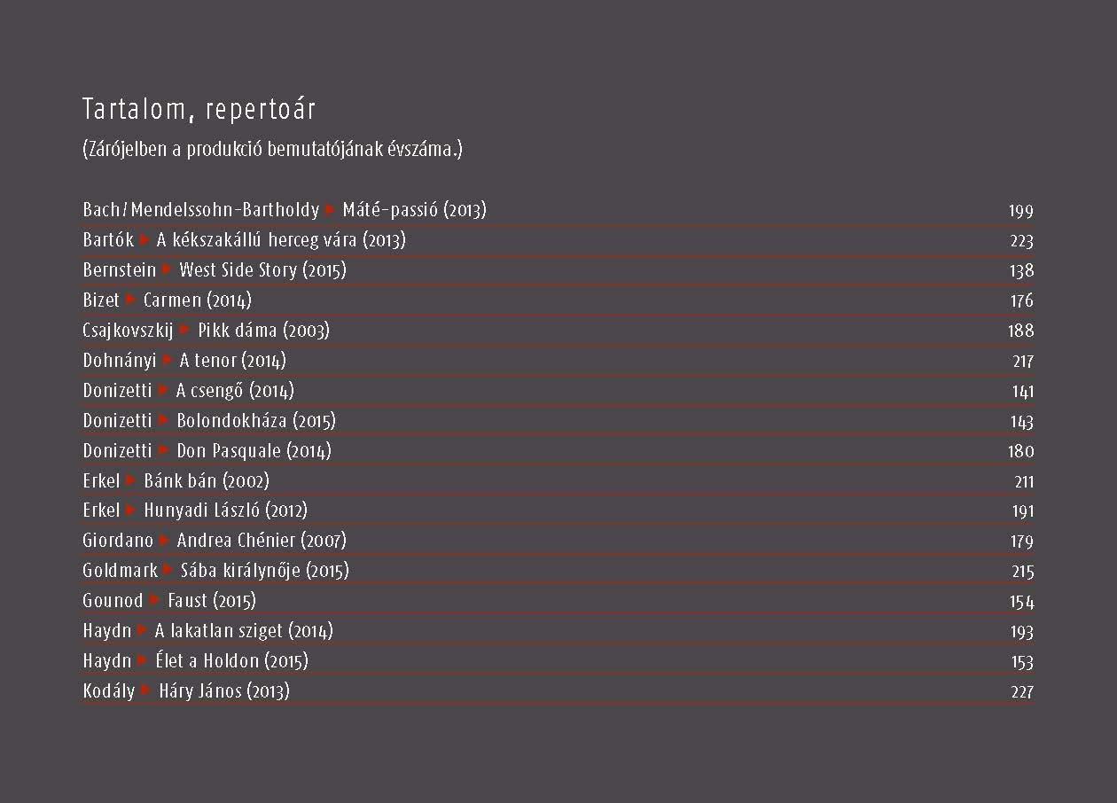The image size is (1117, 803).
Task: Click page number 193 for A lakatlan sziget
Action: [1021, 632]
